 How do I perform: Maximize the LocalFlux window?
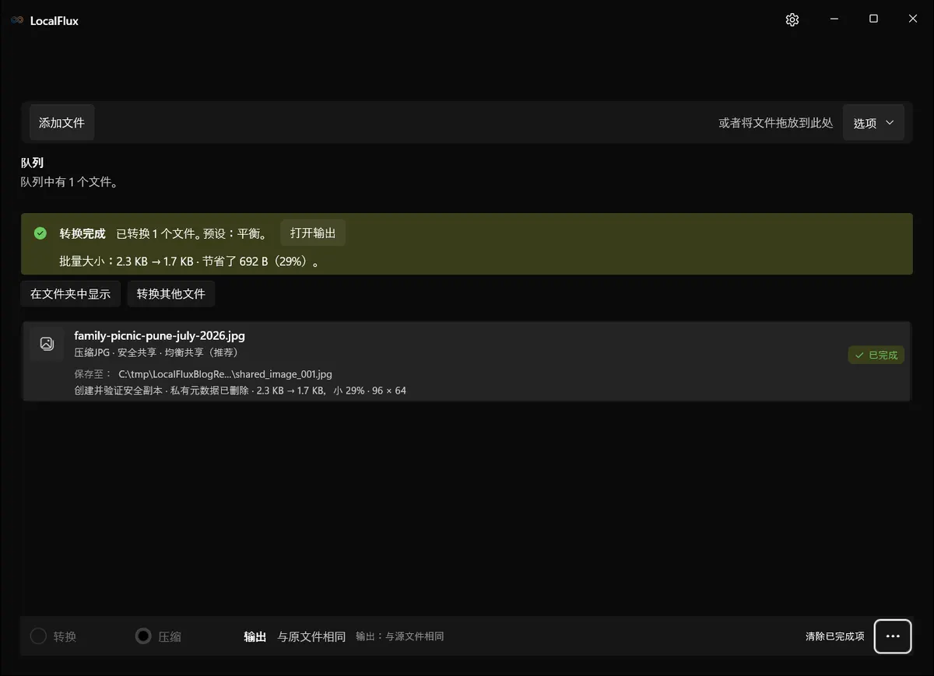pos(873,19)
